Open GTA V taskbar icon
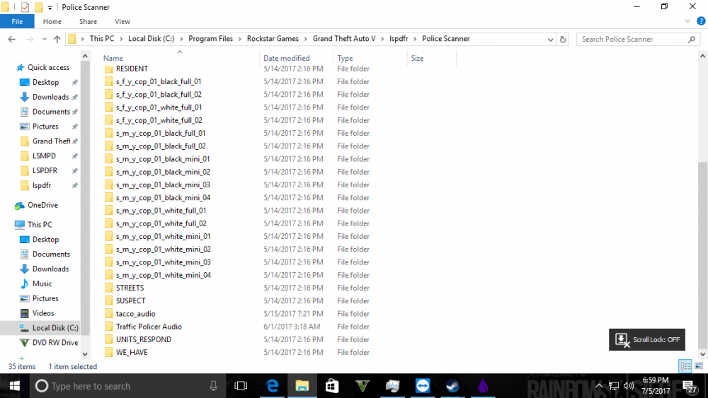The width and height of the screenshot is (708, 398). 362,386
